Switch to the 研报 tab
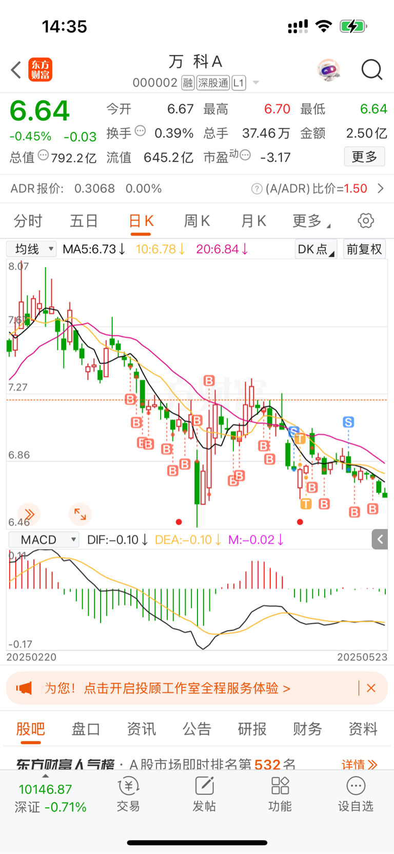 coord(252,729)
